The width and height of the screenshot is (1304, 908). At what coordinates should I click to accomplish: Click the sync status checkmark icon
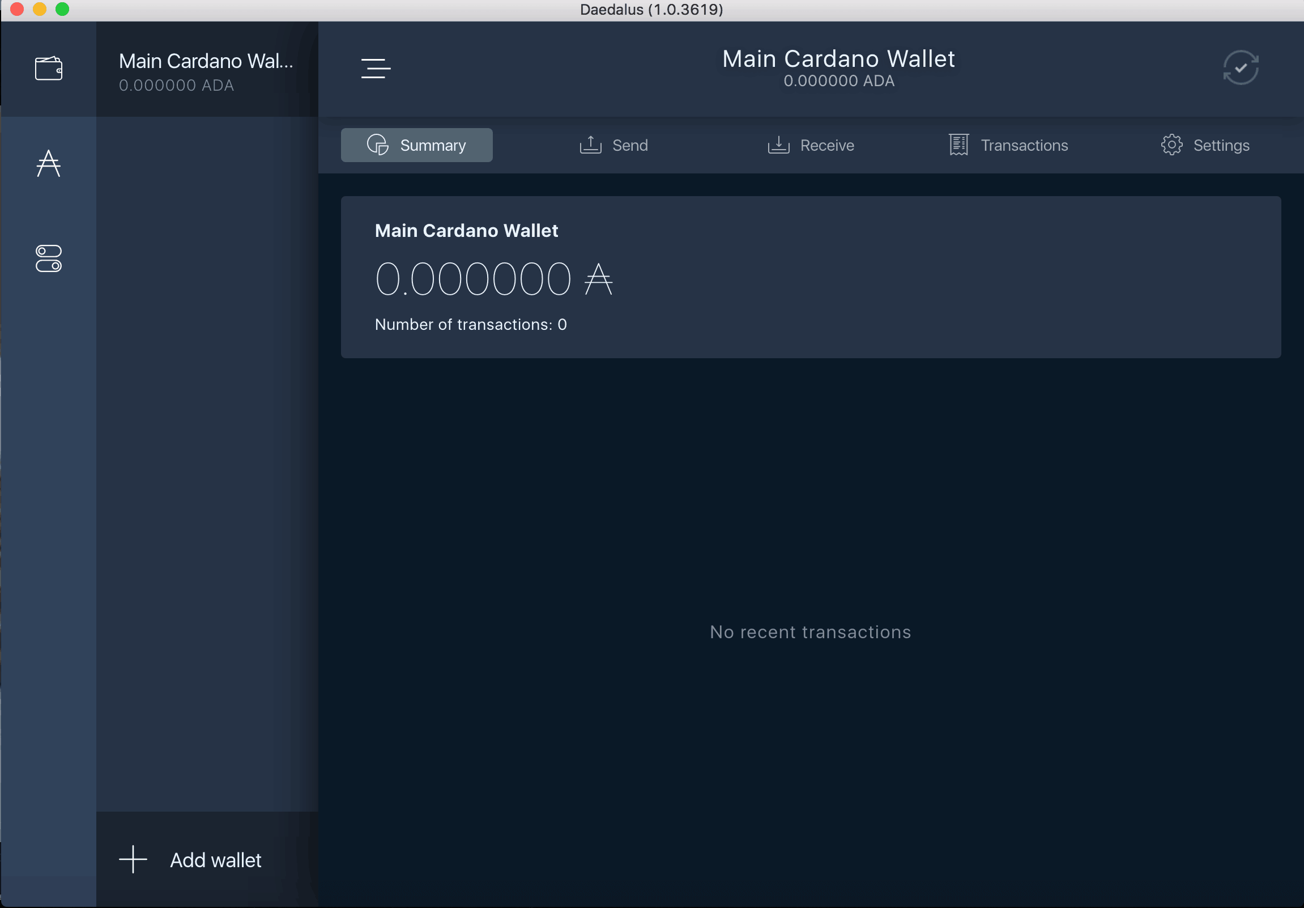(1242, 66)
